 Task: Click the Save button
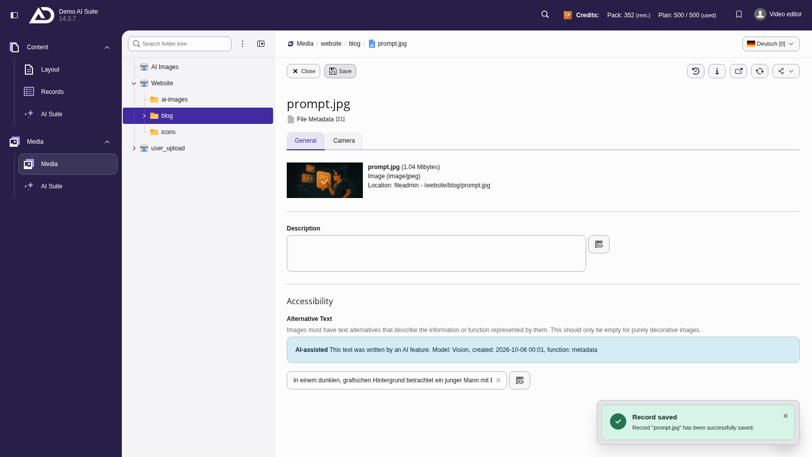pyautogui.click(x=340, y=71)
